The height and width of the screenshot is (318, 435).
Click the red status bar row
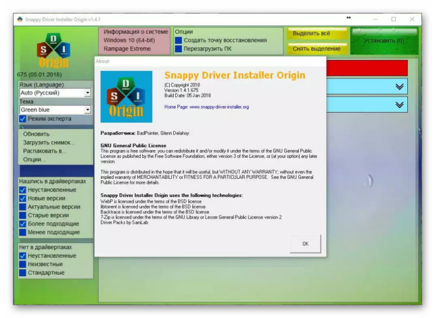click(367, 68)
